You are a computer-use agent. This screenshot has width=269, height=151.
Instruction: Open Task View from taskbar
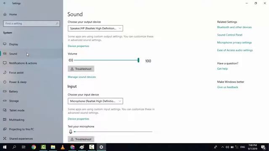(24, 147)
